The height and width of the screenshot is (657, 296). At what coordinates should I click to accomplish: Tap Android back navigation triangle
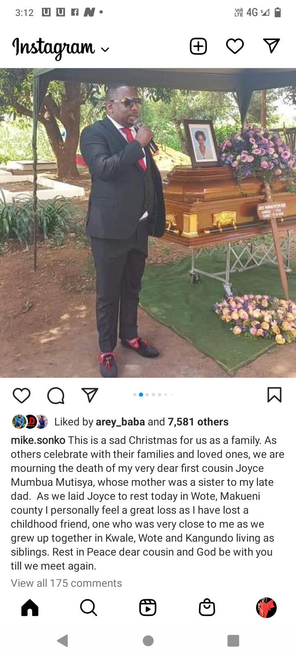(62, 641)
